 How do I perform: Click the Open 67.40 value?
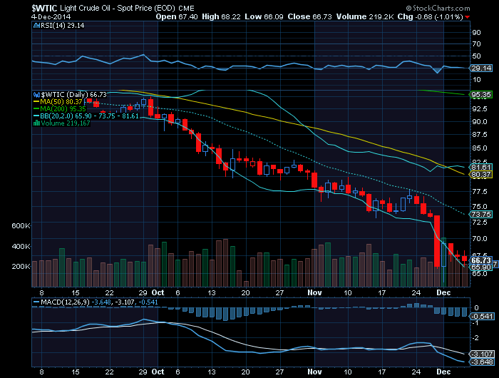click(177, 17)
